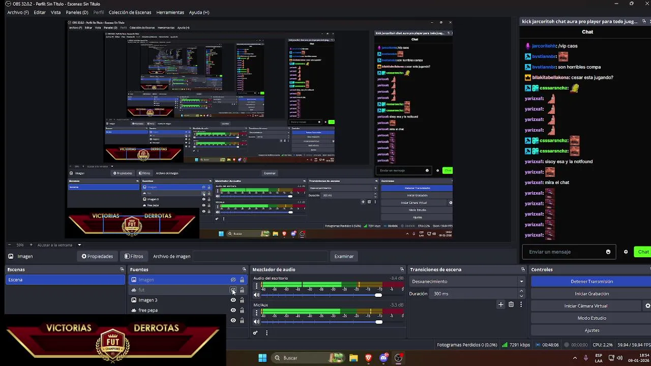Click Detener Transmisión
651x366 pixels.
click(591, 282)
